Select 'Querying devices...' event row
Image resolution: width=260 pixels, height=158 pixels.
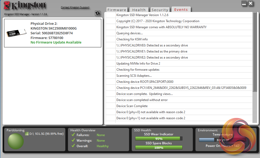coord(179,33)
